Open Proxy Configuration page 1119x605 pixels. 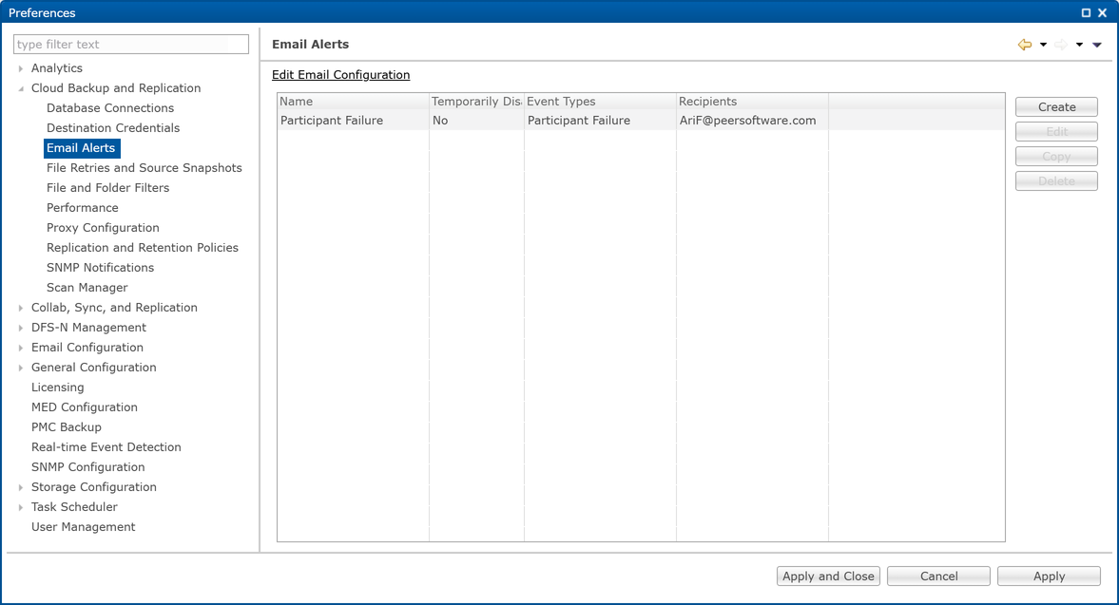click(x=103, y=228)
